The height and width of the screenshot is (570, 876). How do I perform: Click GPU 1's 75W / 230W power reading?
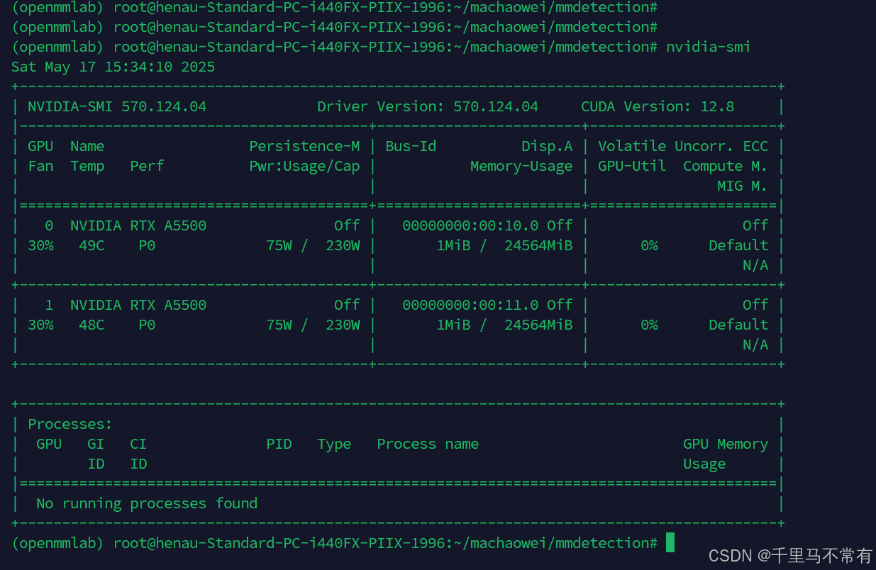coord(313,325)
